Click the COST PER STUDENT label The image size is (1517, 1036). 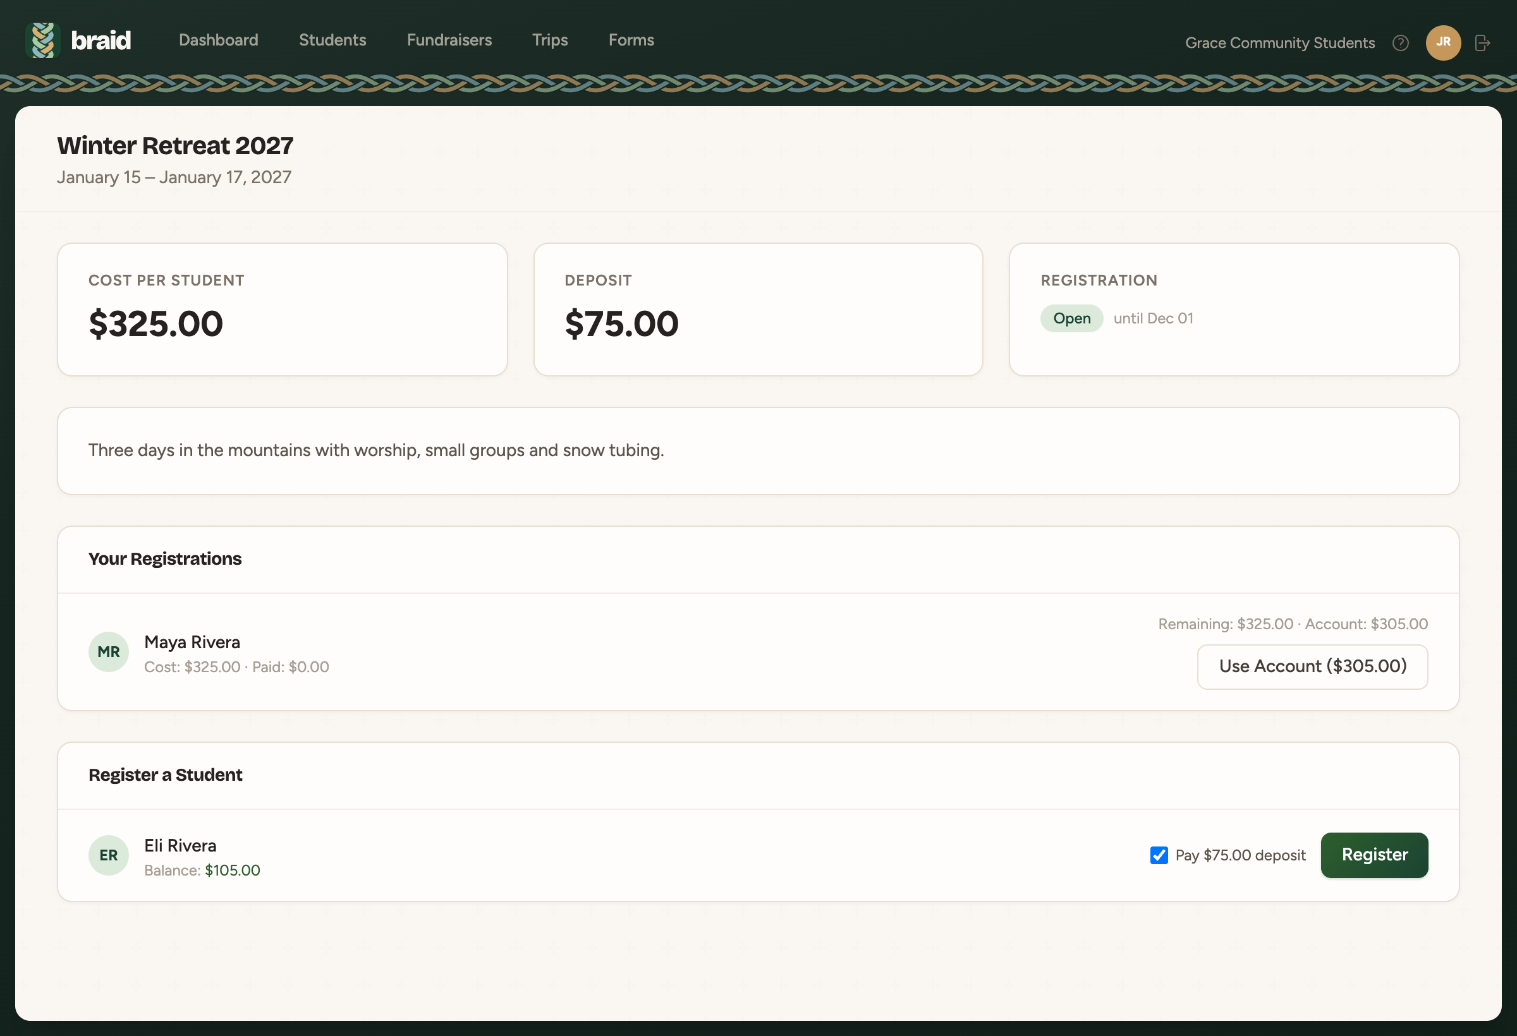(x=166, y=280)
